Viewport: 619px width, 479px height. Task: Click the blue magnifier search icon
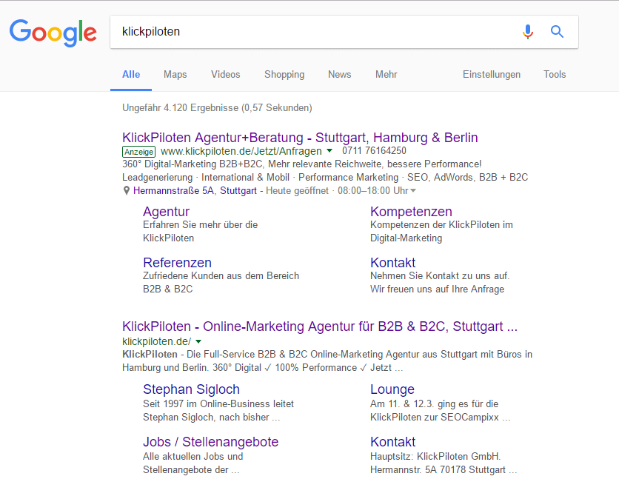pos(557,32)
